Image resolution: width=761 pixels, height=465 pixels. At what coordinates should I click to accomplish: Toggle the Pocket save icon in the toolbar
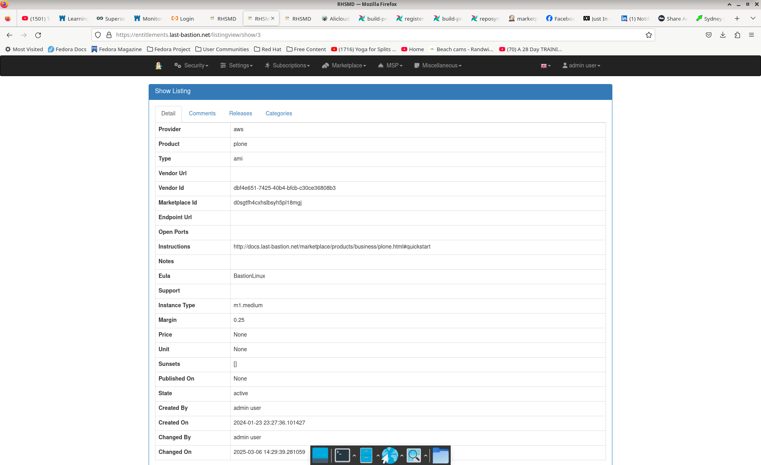708,35
